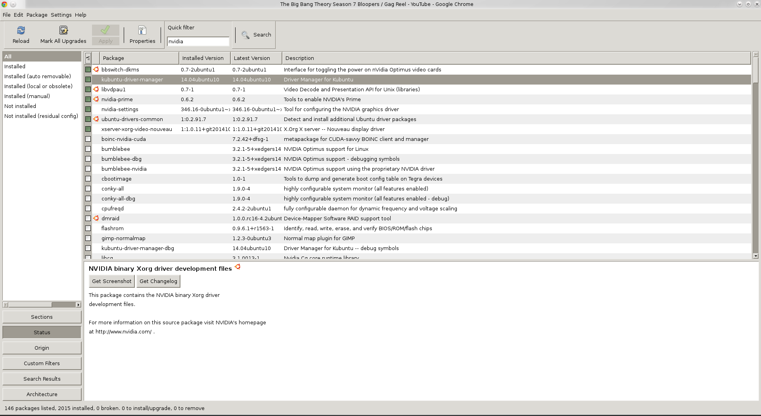Click the Apply checkmark icon
Image resolution: width=761 pixels, height=416 pixels.
click(105, 30)
